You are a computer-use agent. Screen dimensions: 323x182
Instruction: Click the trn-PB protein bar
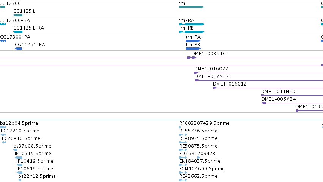193,48
